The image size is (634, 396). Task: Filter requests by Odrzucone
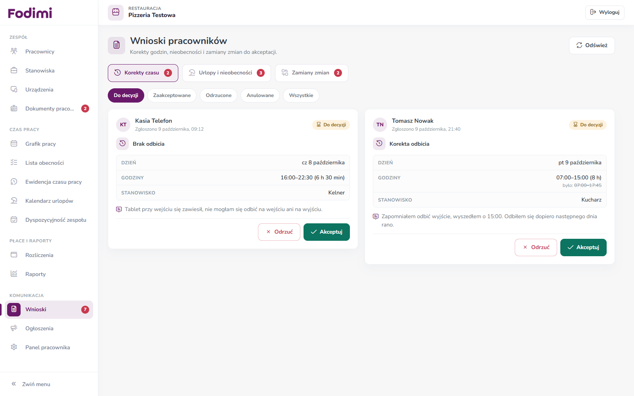(x=219, y=95)
